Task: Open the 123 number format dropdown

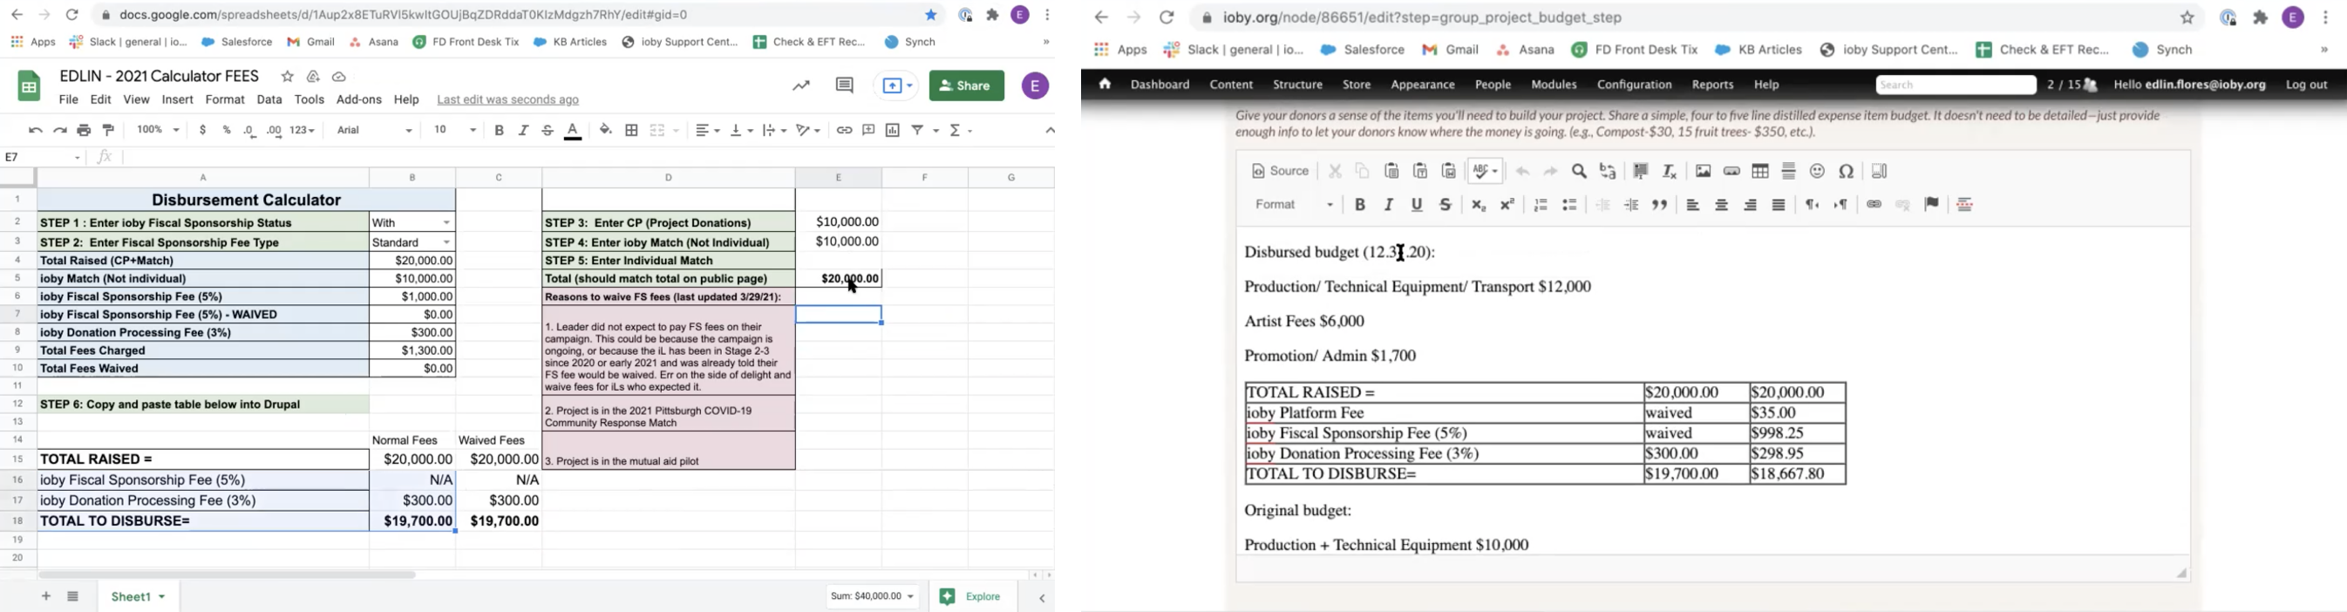Action: tap(303, 130)
